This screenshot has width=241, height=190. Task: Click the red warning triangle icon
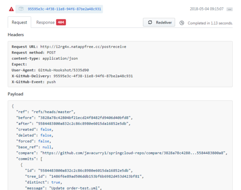pyautogui.click(x=11, y=9)
